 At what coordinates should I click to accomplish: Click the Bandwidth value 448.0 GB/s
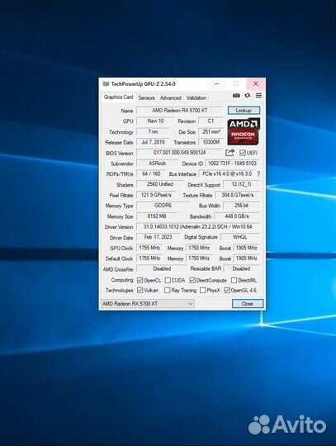point(237,216)
